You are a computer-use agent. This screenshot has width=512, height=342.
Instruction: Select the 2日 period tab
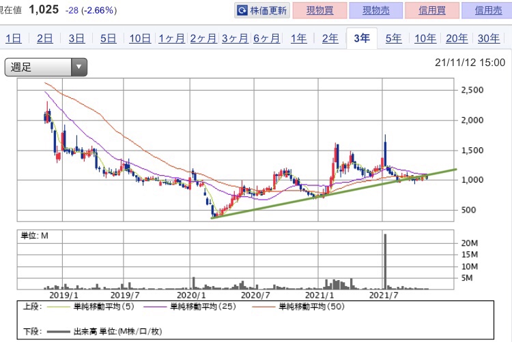coord(45,38)
